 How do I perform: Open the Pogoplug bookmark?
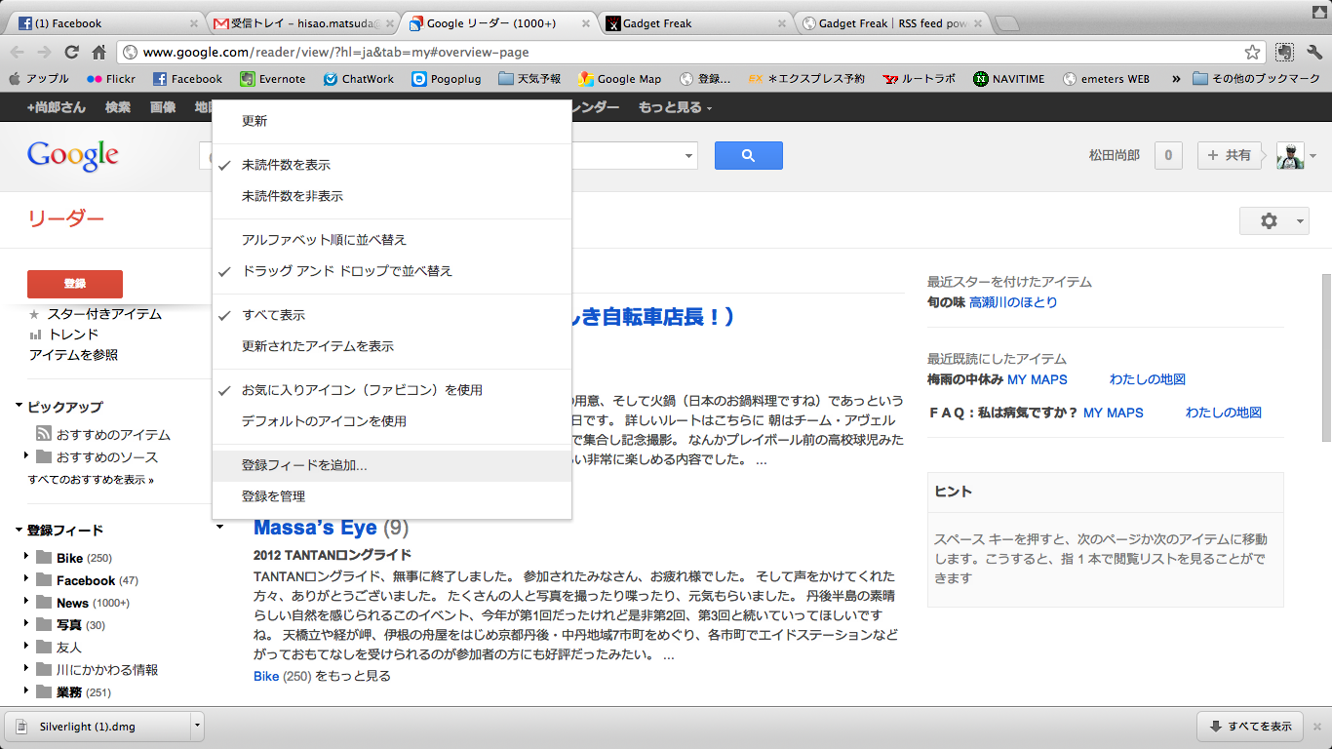click(x=447, y=79)
